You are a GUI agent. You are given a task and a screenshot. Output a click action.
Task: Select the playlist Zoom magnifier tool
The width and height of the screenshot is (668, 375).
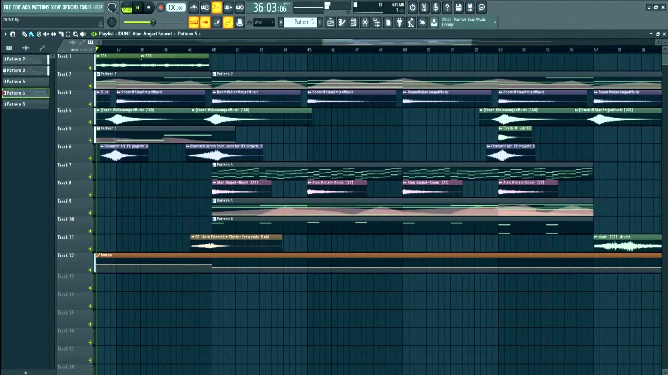(x=75, y=34)
